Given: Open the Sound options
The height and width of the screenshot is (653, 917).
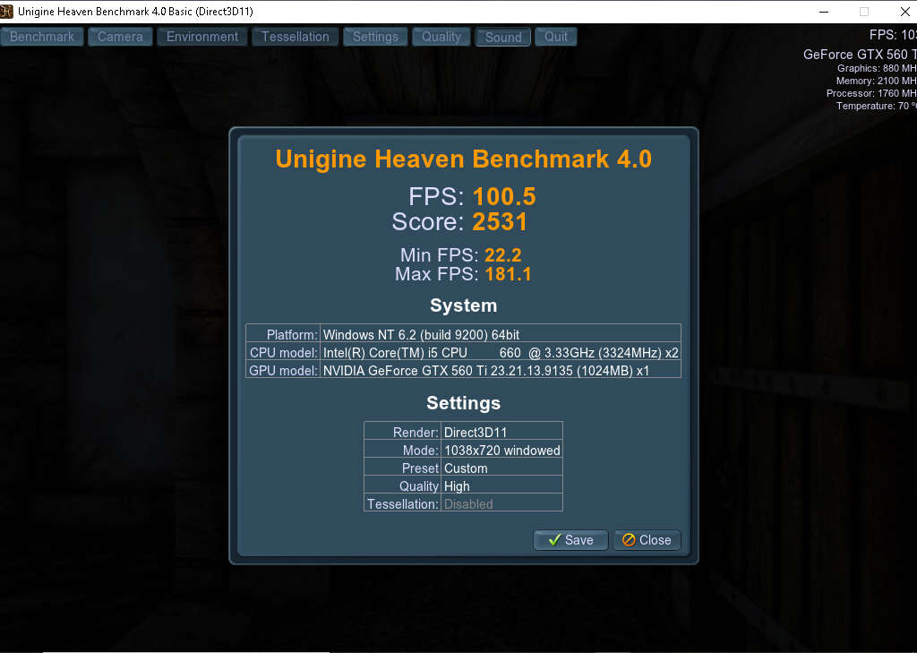Looking at the screenshot, I should pyautogui.click(x=502, y=37).
